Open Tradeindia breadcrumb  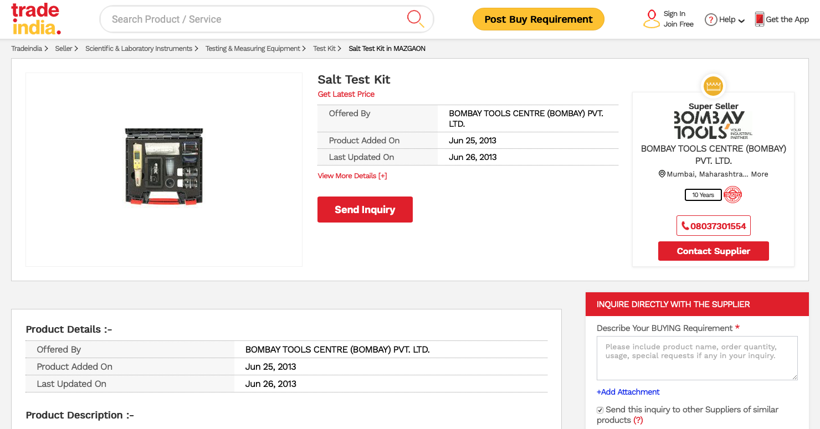27,49
